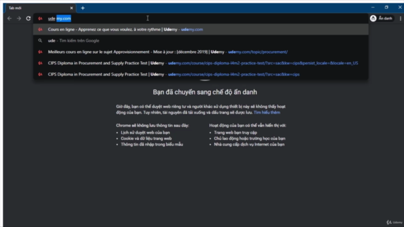Viewport: 404px width, 227px height.
Task: Open a new tab with plus button
Action: (x=83, y=8)
